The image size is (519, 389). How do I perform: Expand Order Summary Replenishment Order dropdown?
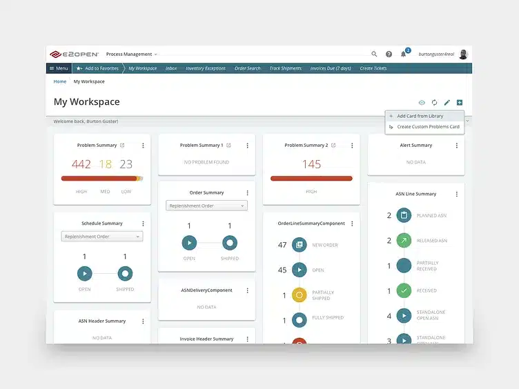pyautogui.click(x=206, y=206)
